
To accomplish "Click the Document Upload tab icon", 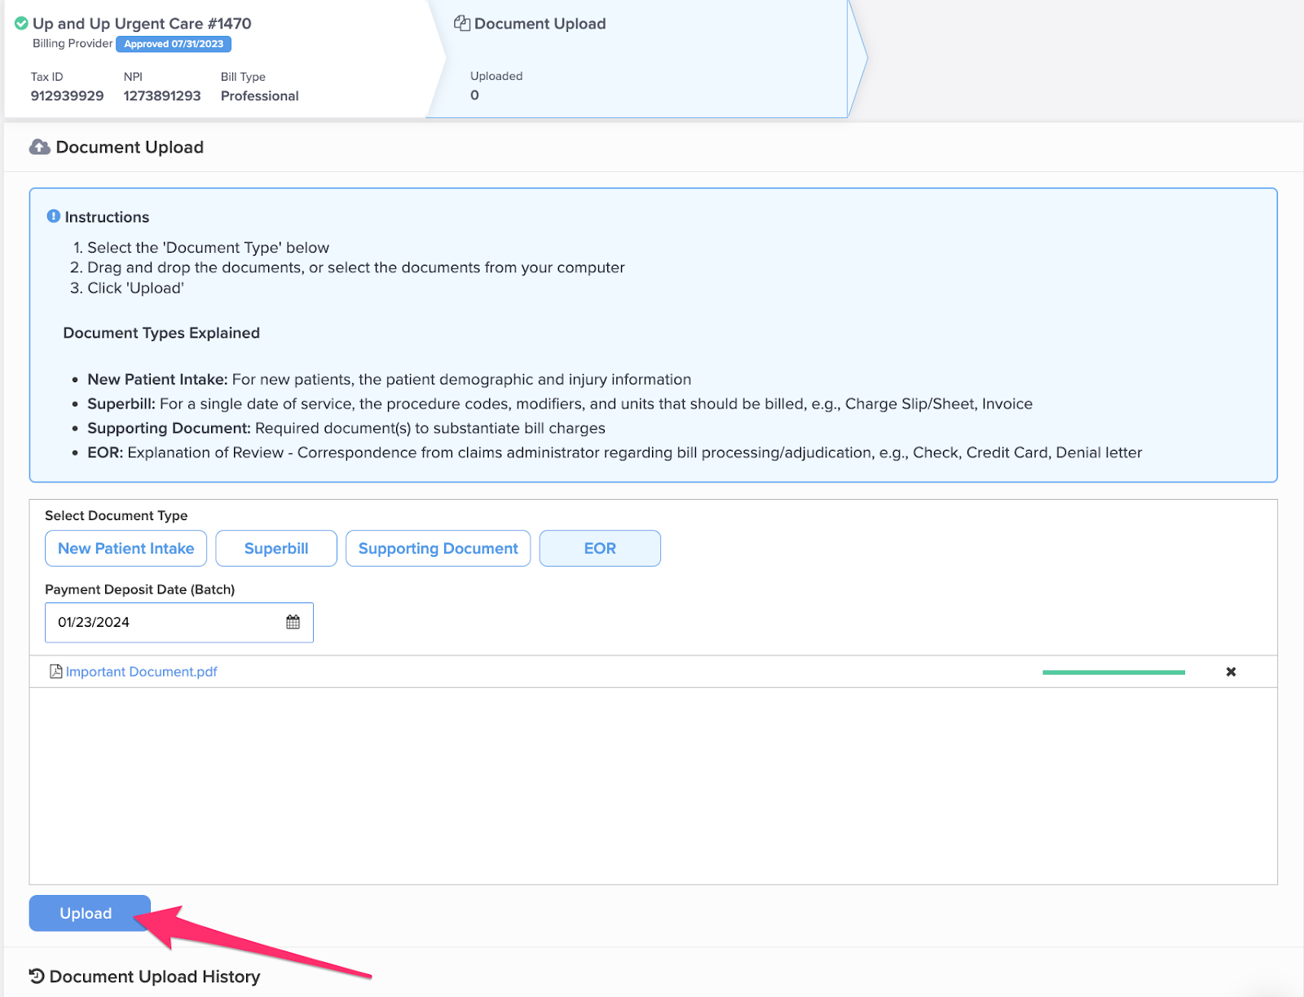I will click(462, 24).
